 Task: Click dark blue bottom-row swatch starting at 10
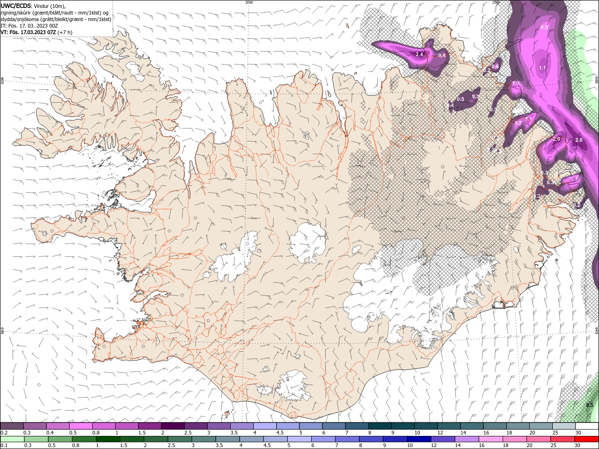tap(419, 439)
